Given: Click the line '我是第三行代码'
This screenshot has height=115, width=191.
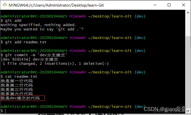Looking at the screenshot, I should tap(17, 89).
